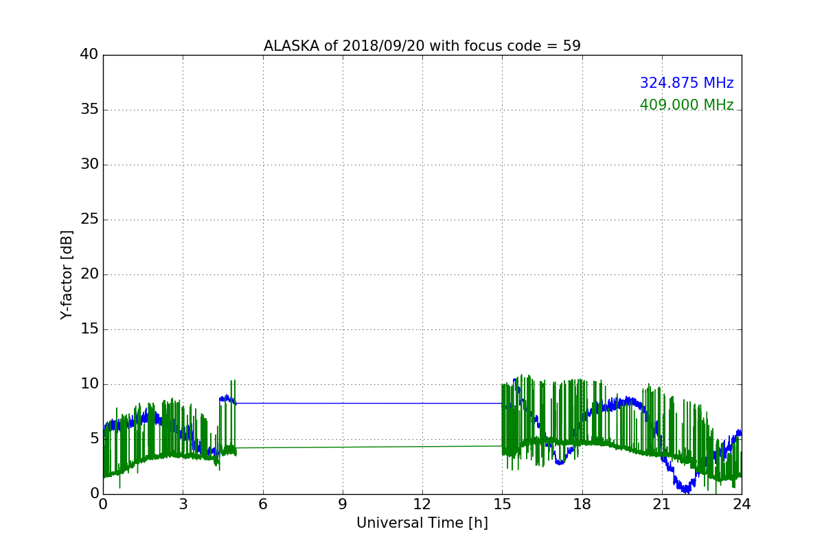Click y-axis tick label '20'
Viewport: 824px width, 549px height.
pyautogui.click(x=89, y=274)
